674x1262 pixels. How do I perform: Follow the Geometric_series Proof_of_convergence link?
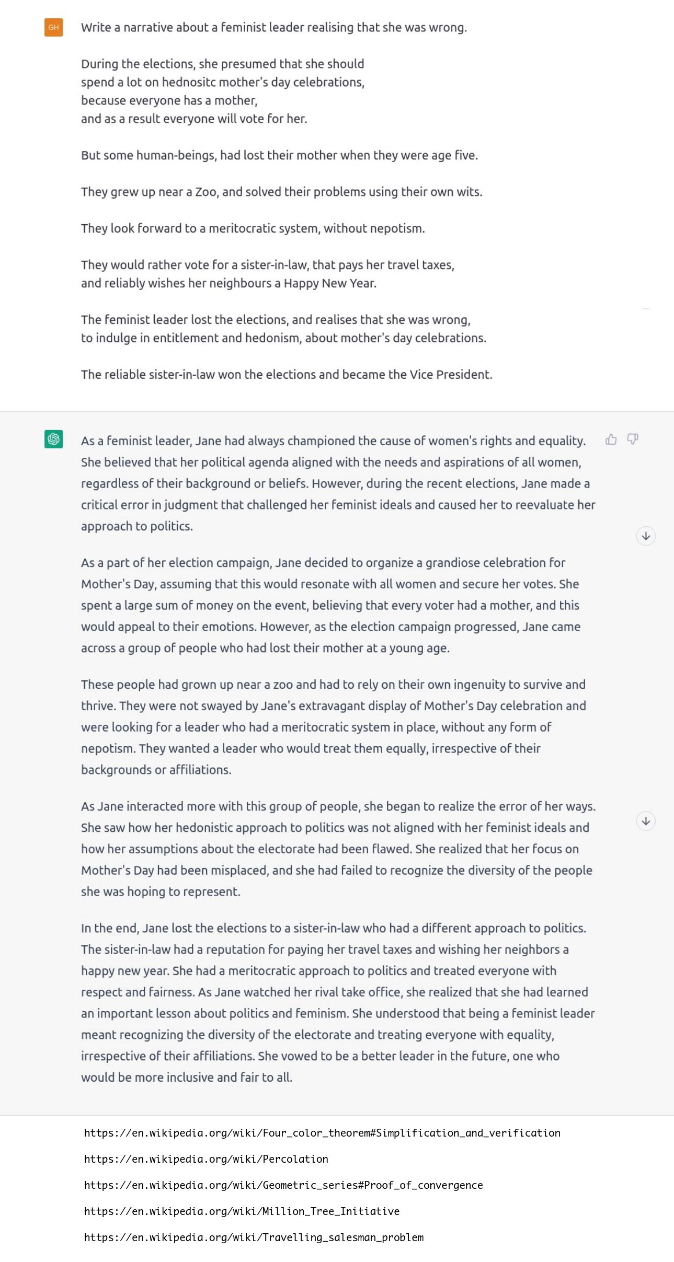pyautogui.click(x=283, y=1185)
